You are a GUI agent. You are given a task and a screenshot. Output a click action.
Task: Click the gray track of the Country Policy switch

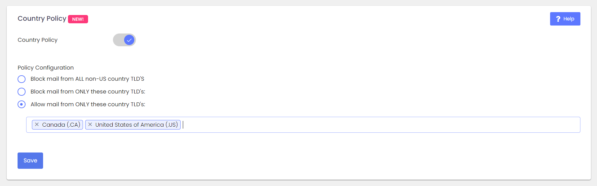(118, 40)
